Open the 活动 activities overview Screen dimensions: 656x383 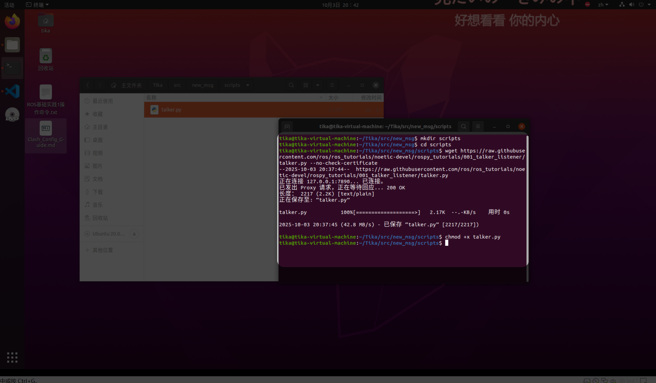tap(9, 5)
